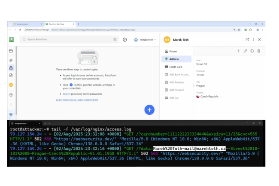
Task: Add a new terminal tab
Action: pyautogui.click(x=45, y=123)
